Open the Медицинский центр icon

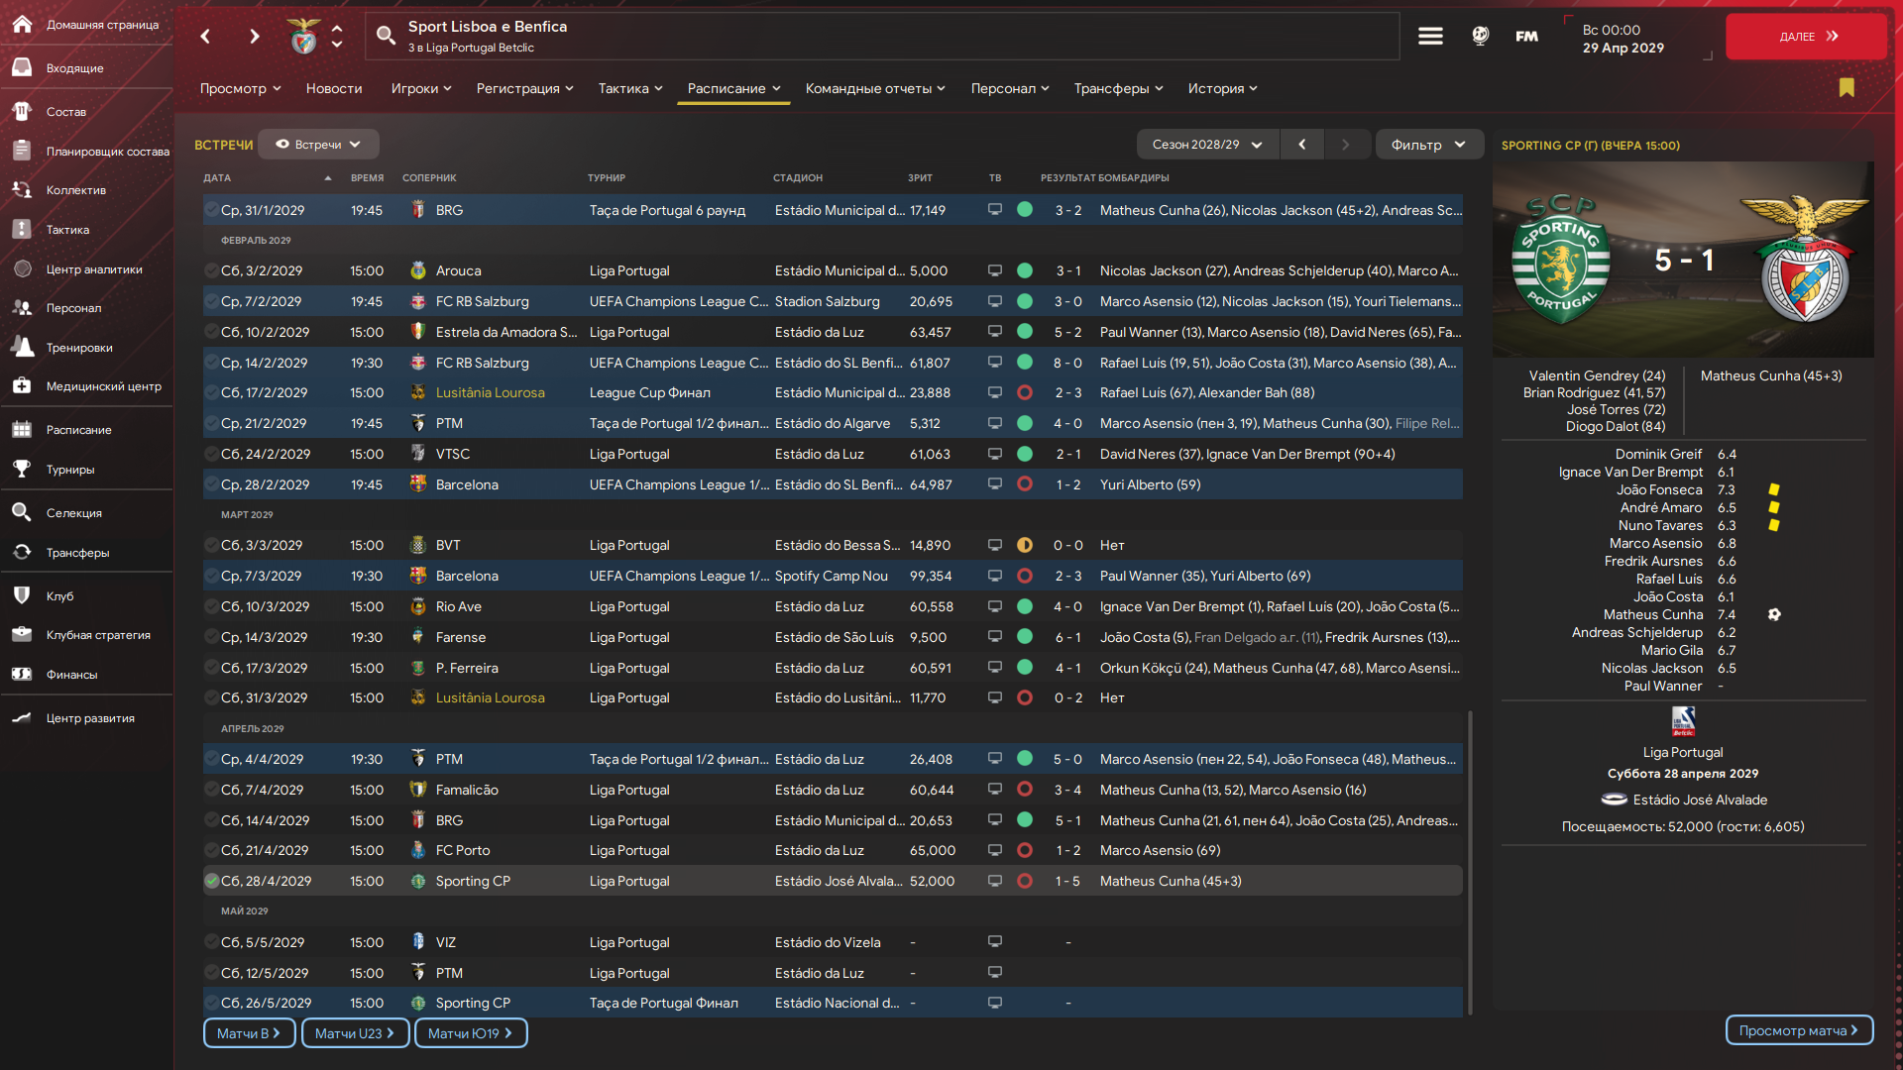(22, 385)
